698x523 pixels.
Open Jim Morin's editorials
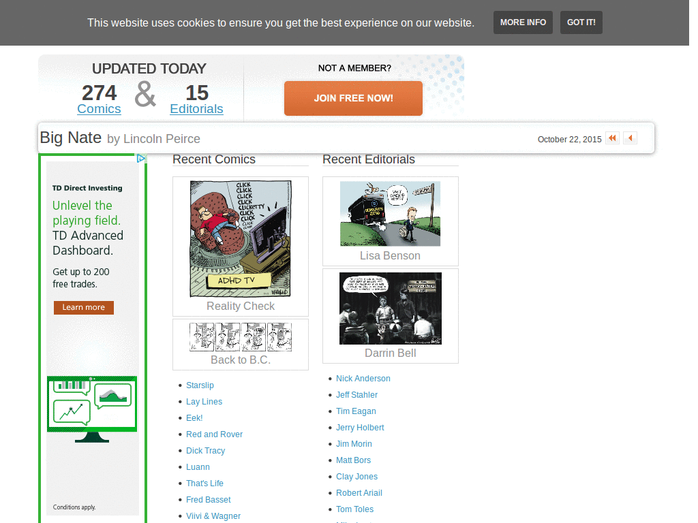354,444
